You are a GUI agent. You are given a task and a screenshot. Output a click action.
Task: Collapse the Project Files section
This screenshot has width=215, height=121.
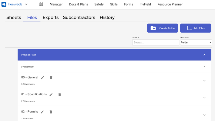[204, 55]
